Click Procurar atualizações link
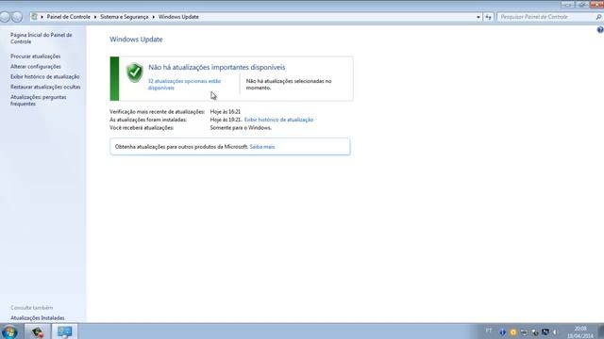The height and width of the screenshot is (339, 604). [x=36, y=56]
